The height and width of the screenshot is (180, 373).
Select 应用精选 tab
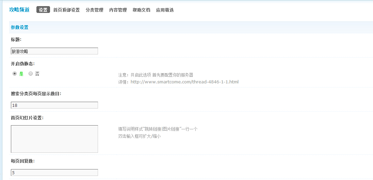coord(165,10)
